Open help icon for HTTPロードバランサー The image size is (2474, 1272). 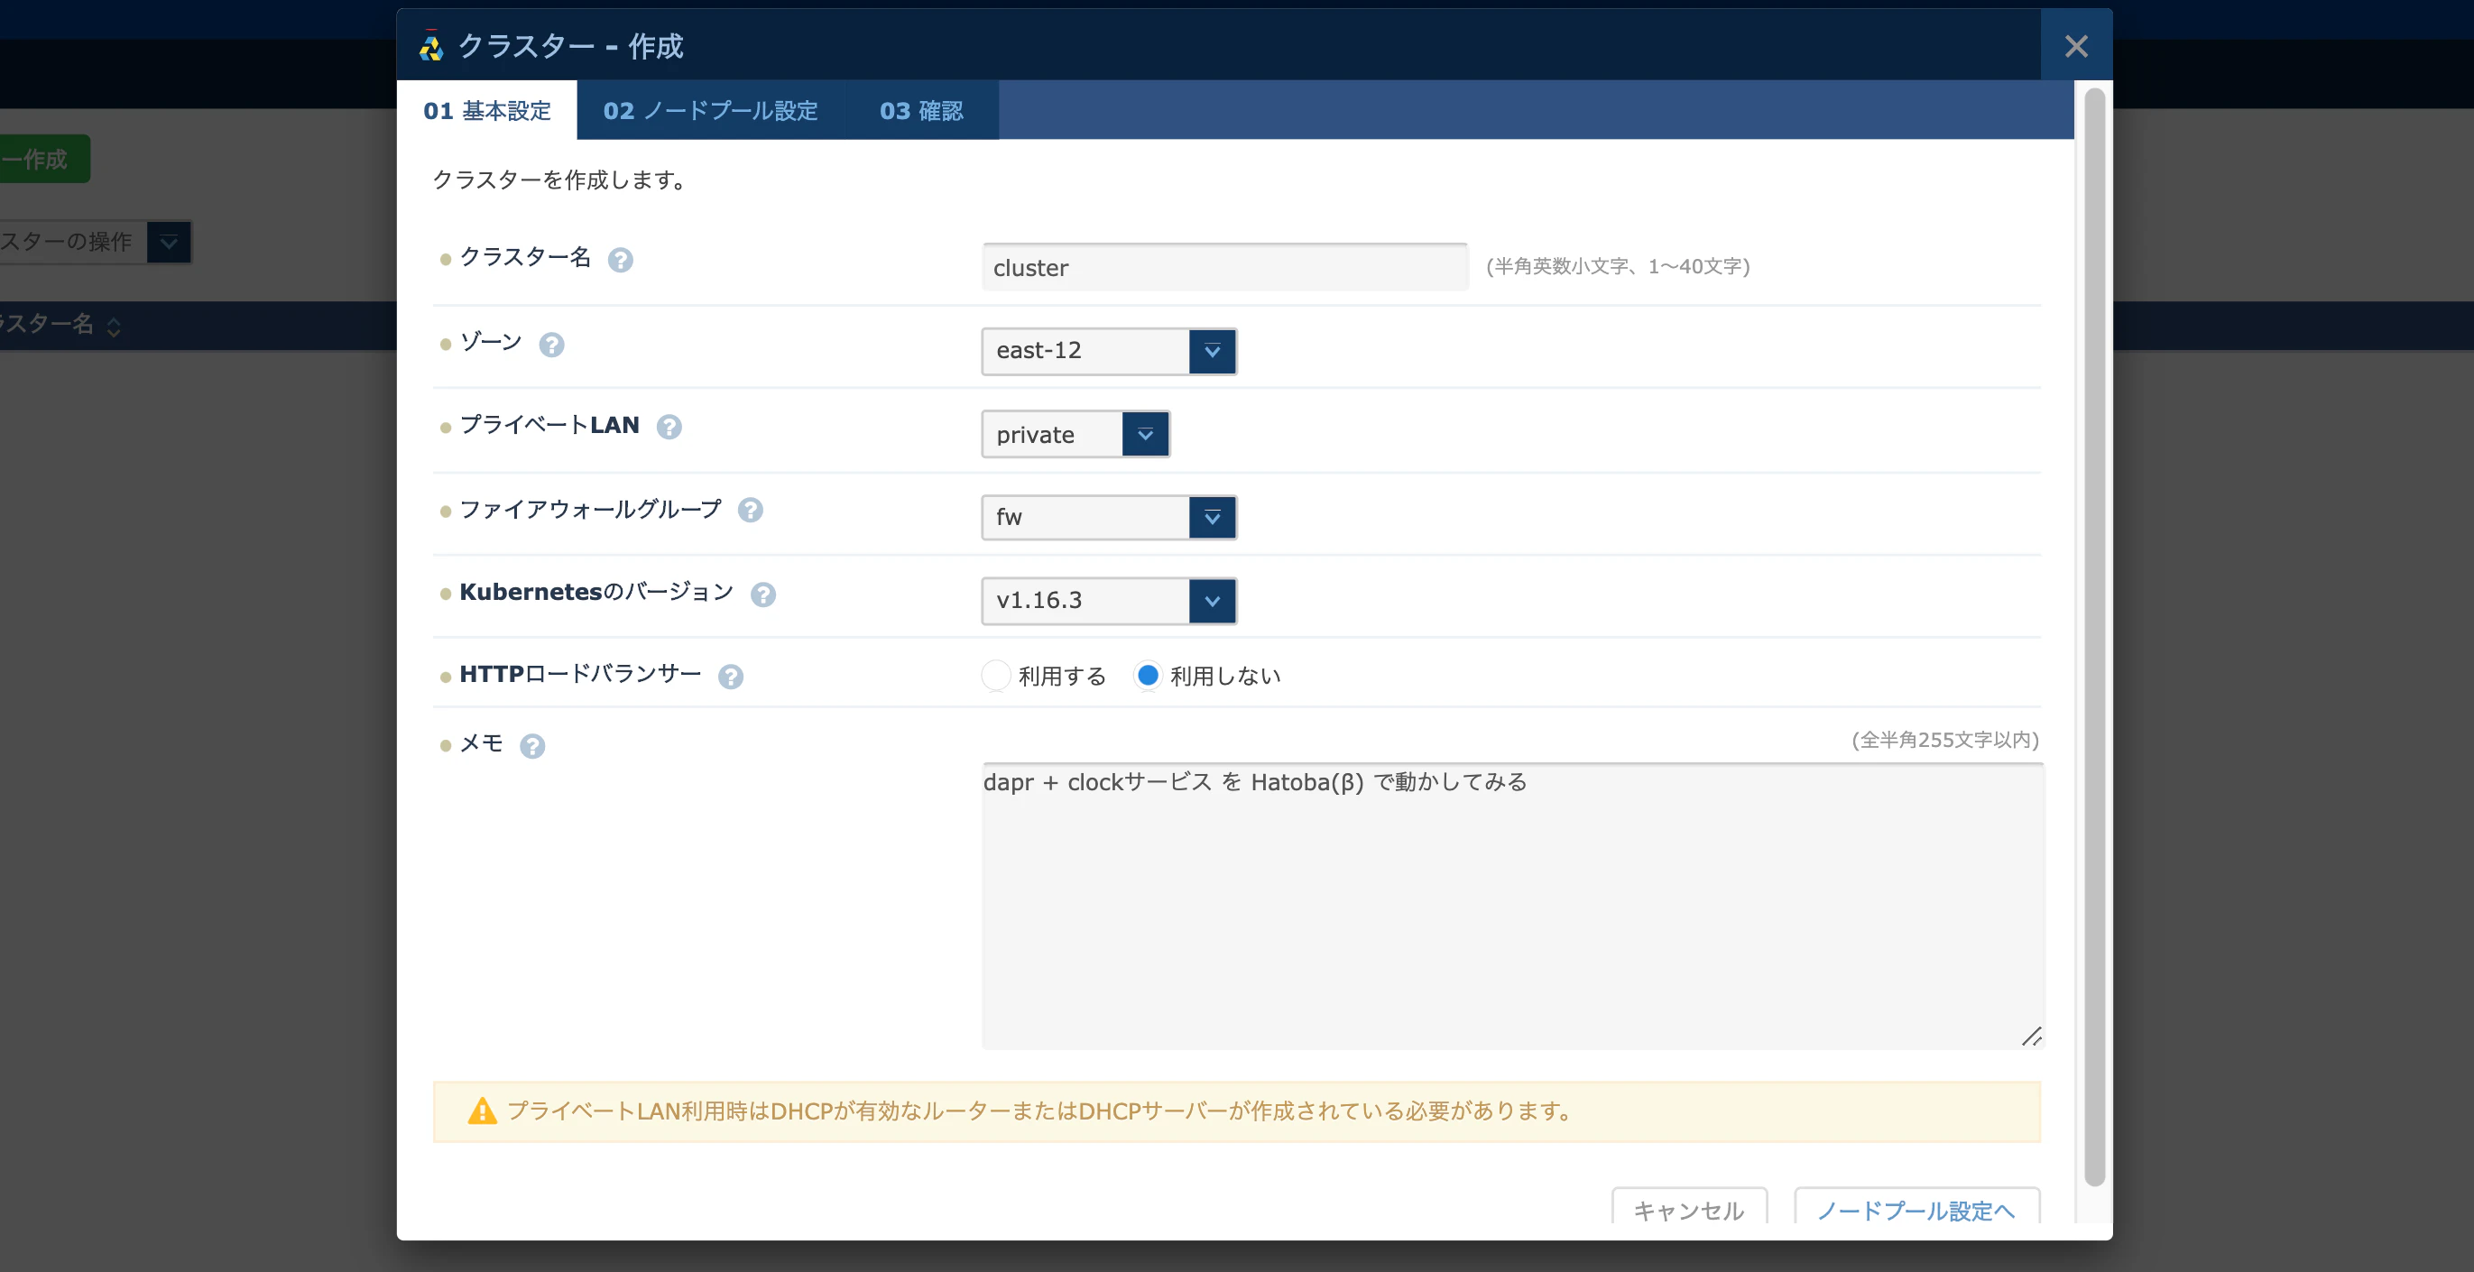coord(731,677)
